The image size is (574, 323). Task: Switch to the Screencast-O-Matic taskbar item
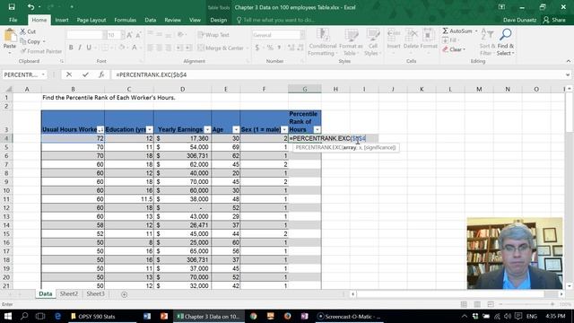point(349,317)
